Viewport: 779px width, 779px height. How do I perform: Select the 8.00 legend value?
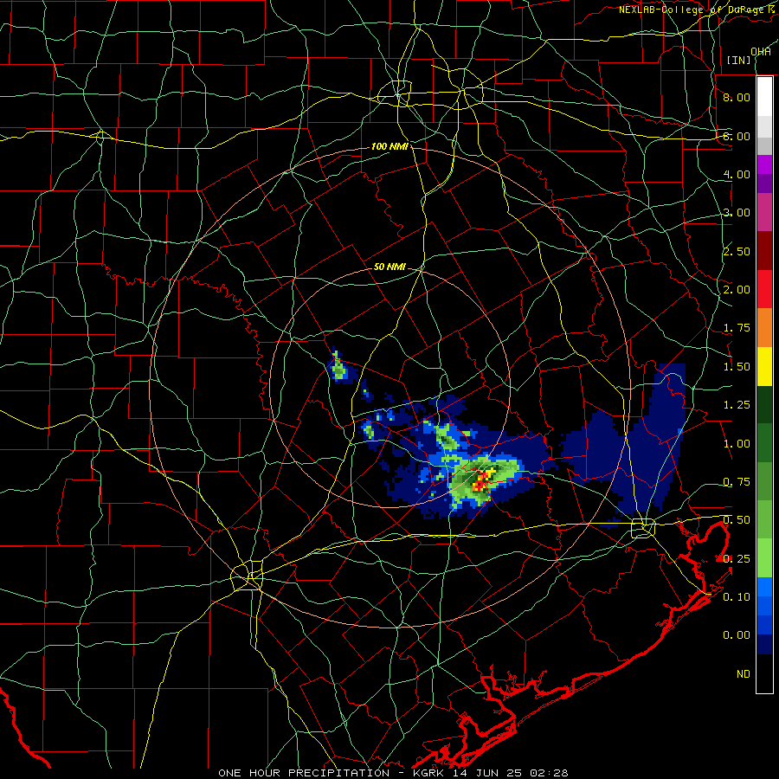click(737, 97)
